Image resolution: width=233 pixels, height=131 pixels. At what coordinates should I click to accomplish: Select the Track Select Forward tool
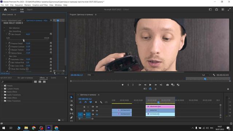(71, 101)
